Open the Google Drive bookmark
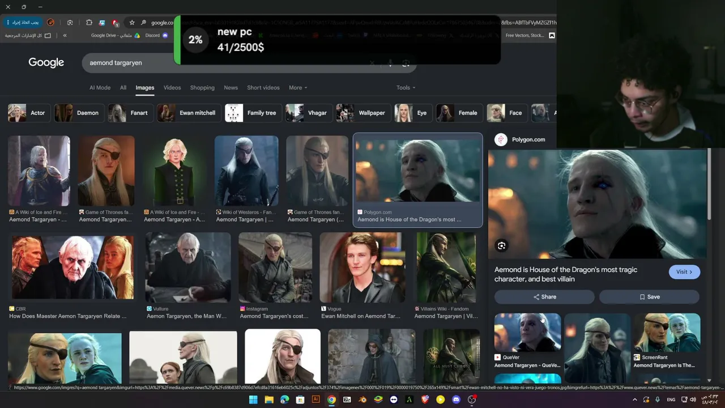Screen dimensions: 725x408 click(x=116, y=35)
